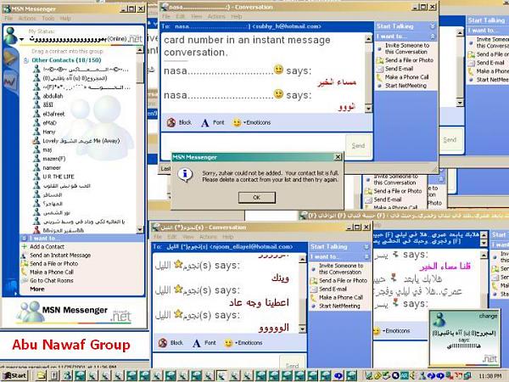Viewport: 509px width, 382px height.
Task: Collapse the I want to panel in nasa chat
Action: pyautogui.click(x=432, y=37)
